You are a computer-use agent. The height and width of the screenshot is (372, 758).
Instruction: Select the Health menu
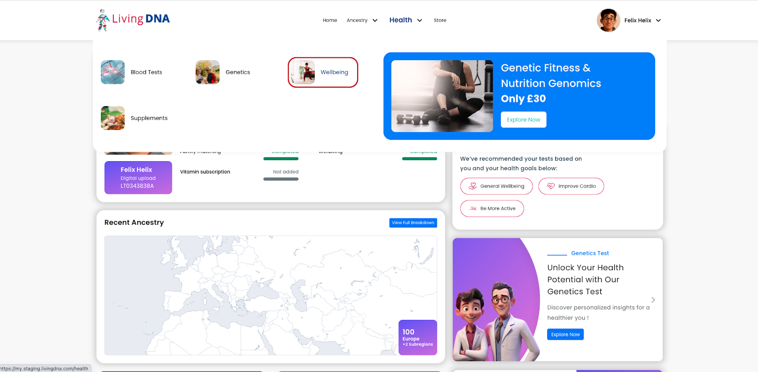[400, 20]
